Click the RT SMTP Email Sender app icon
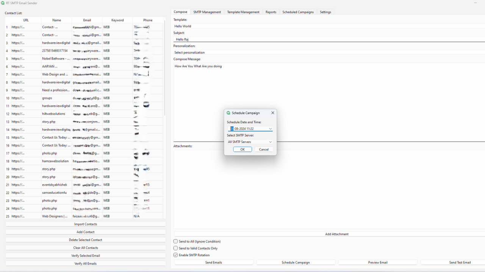 pos(4,3)
